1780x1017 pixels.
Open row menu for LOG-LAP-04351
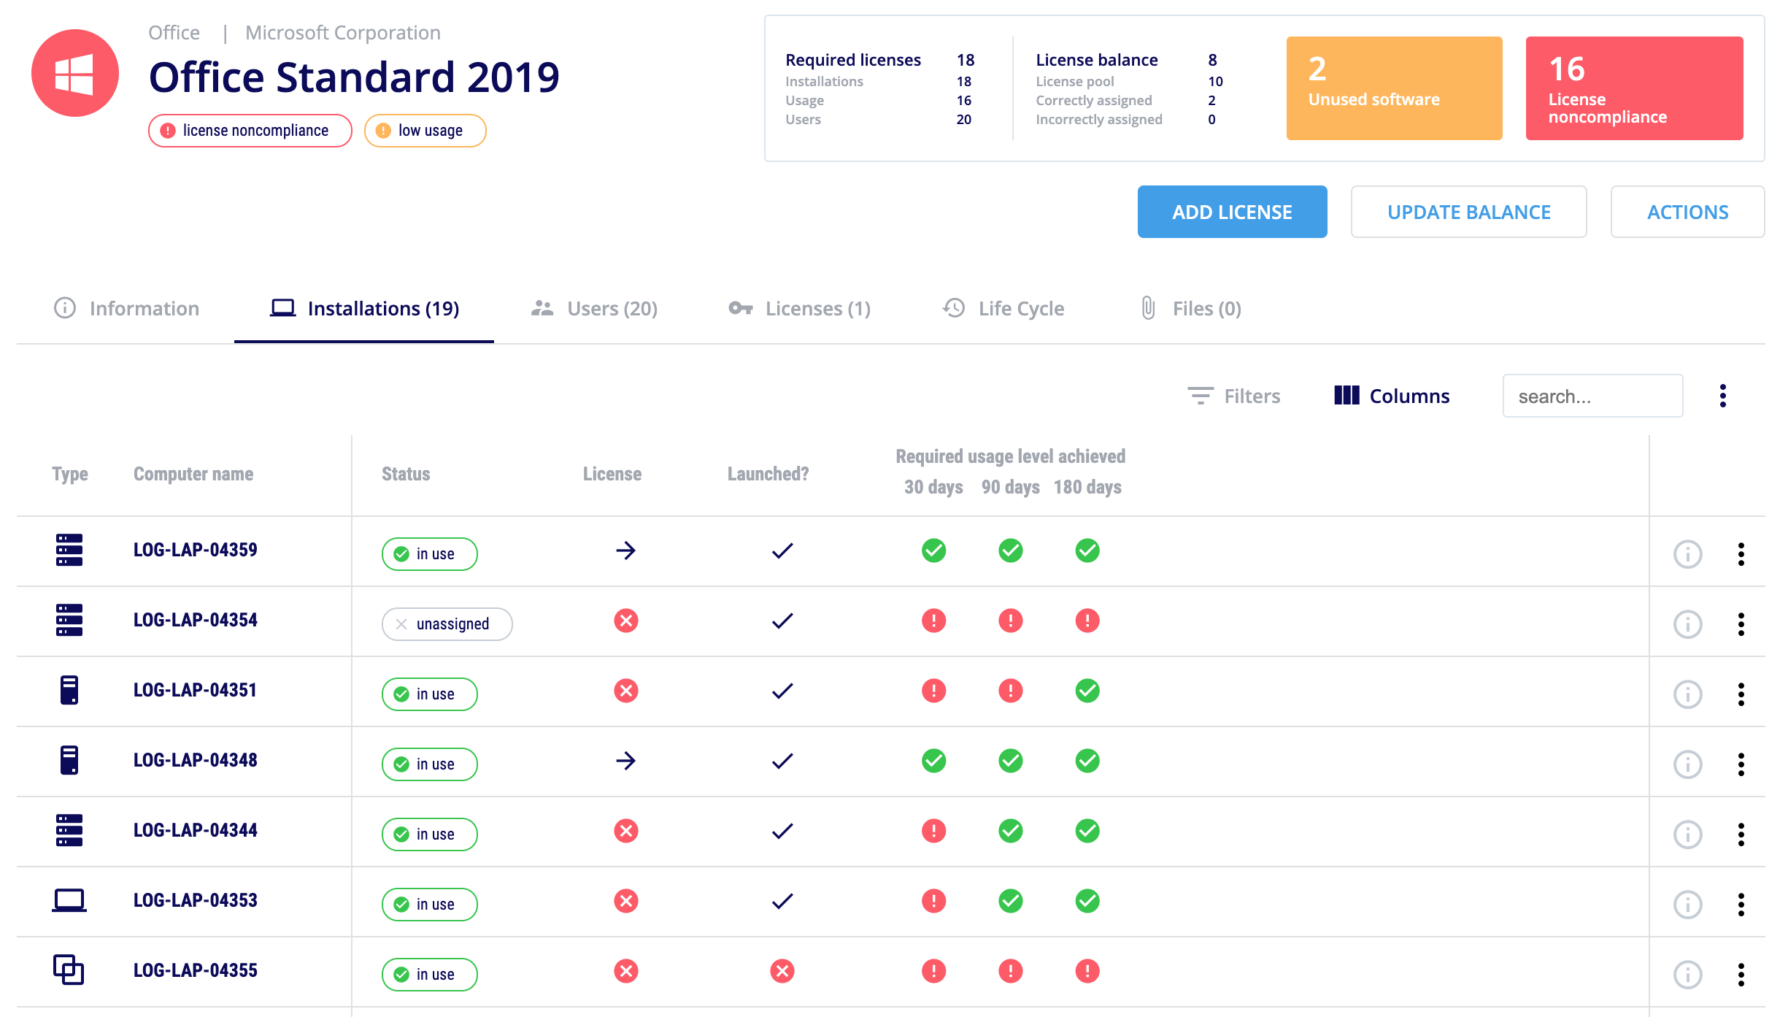point(1741,694)
